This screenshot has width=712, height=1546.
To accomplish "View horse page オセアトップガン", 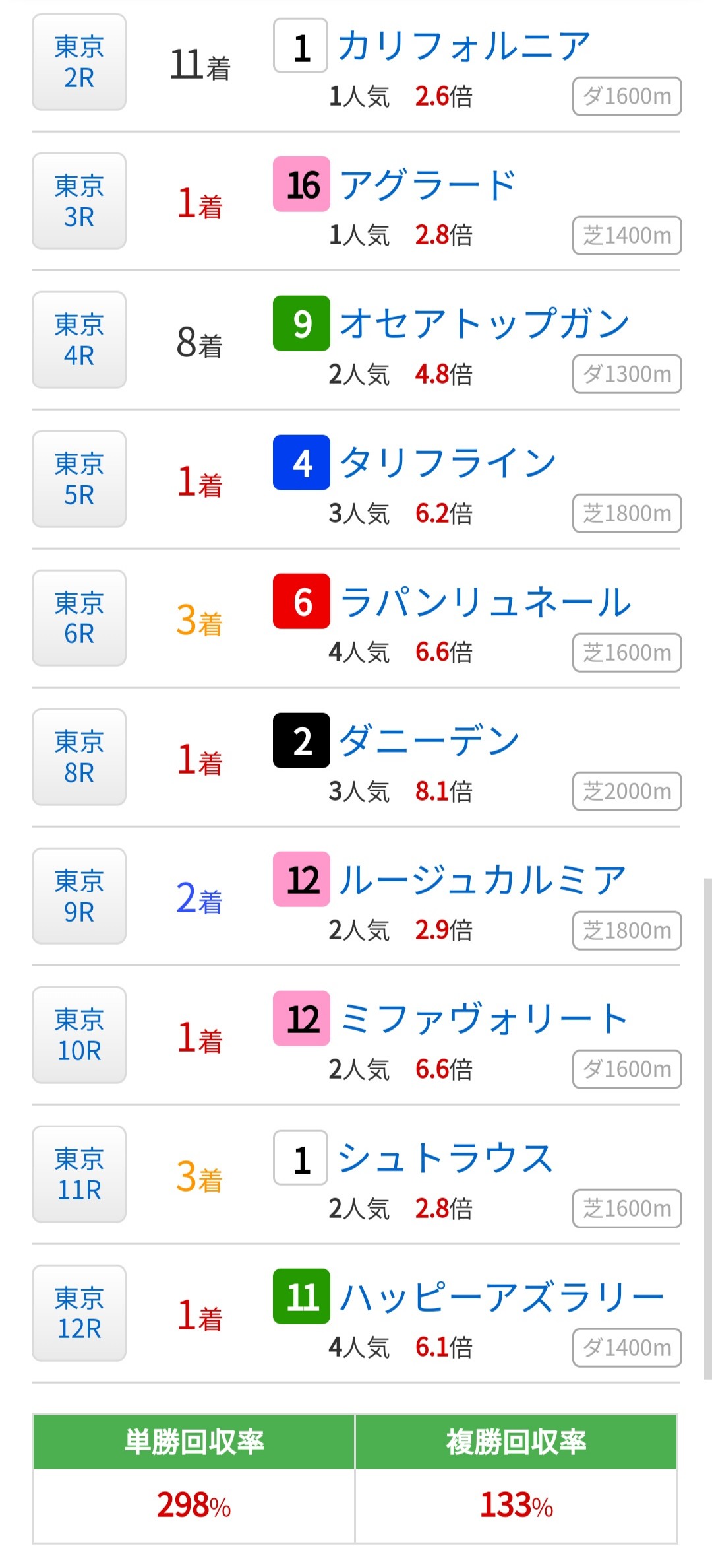I will [485, 324].
